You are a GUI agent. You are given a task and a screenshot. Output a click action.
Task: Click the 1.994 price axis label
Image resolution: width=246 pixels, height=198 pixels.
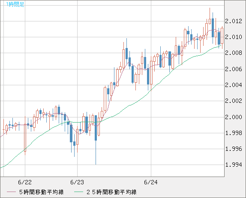[234, 165]
